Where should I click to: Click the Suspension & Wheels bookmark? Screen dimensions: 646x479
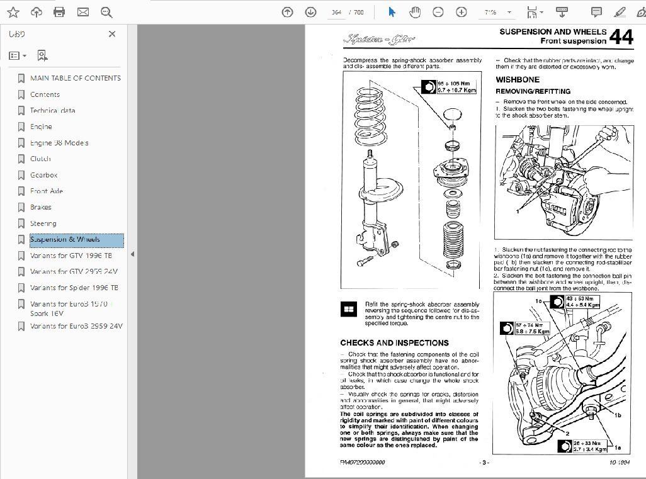[x=77, y=240]
